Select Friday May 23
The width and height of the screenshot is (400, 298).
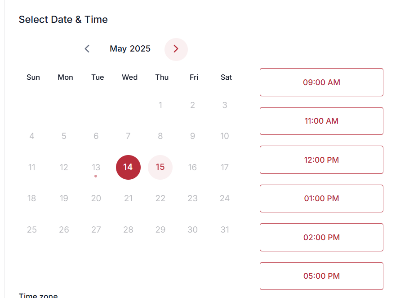click(x=192, y=198)
